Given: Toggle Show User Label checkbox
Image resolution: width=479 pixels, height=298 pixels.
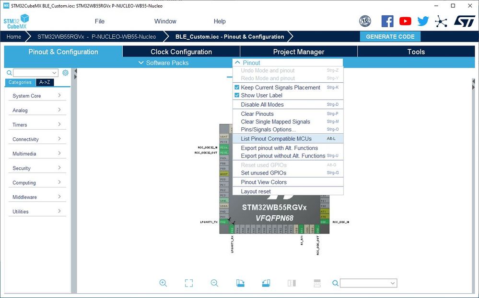Looking at the screenshot, I should click(237, 95).
